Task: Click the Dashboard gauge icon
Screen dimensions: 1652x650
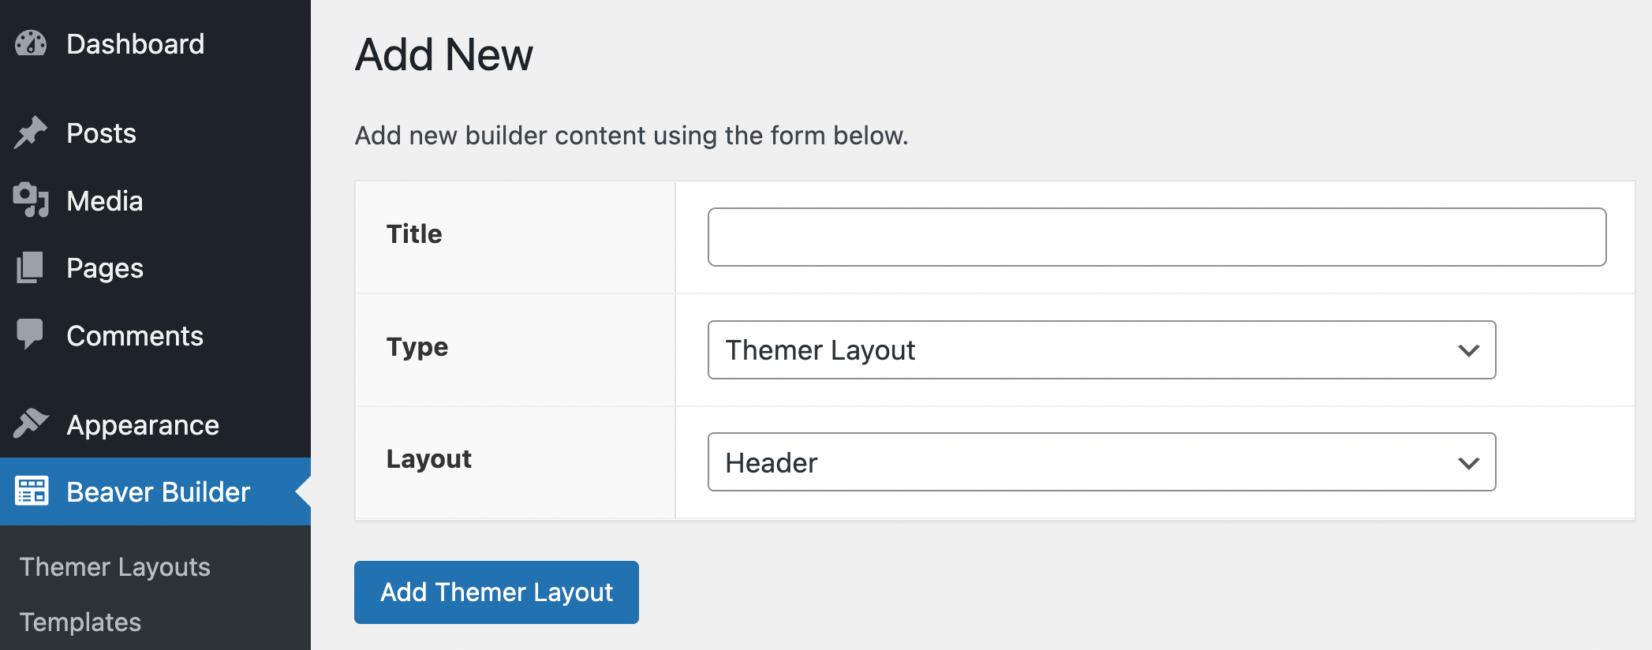Action: pyautogui.click(x=32, y=44)
